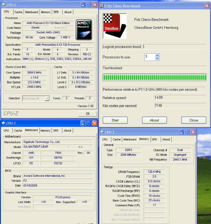This screenshot has height=224, width=211.
Task: Switch to SPD tab in the Mainboard window
Action: 56,130
